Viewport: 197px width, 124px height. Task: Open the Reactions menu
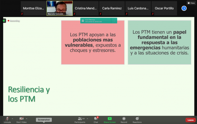tap(137, 119)
